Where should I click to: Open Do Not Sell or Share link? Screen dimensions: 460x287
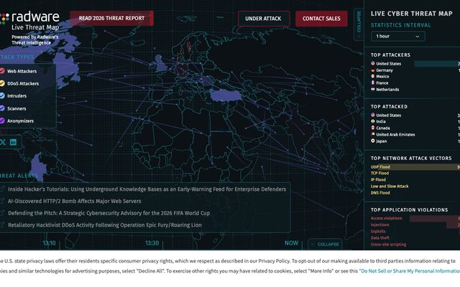coord(410,271)
